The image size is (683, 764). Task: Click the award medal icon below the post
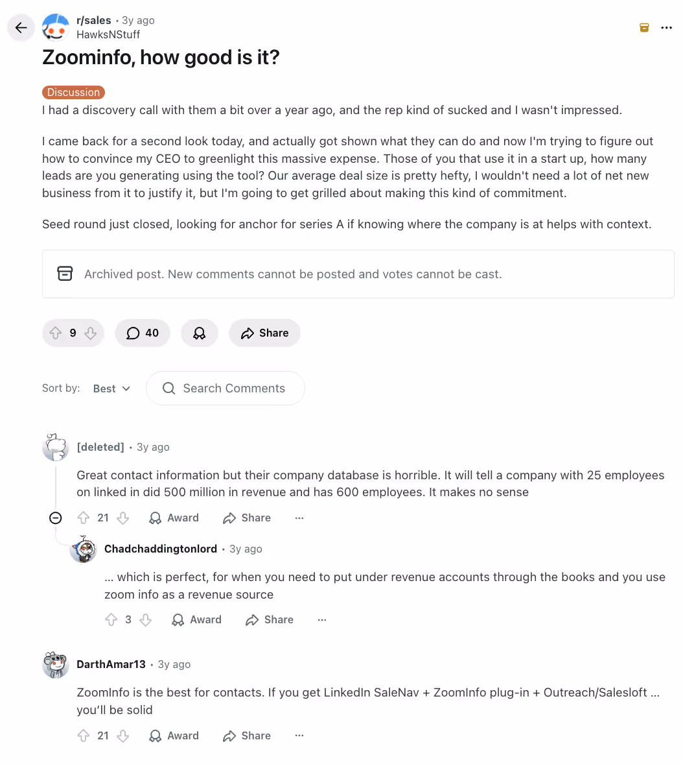tap(199, 333)
